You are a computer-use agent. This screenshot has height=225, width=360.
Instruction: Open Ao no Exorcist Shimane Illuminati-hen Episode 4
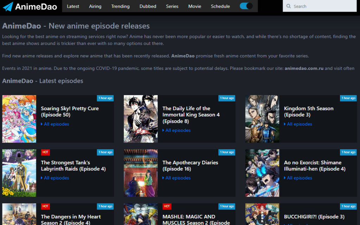(315, 166)
